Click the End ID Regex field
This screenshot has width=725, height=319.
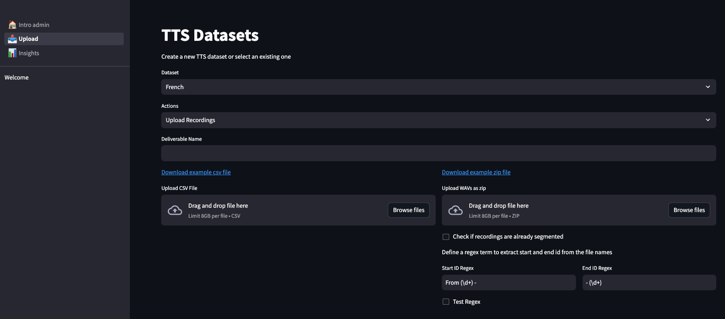[649, 282]
